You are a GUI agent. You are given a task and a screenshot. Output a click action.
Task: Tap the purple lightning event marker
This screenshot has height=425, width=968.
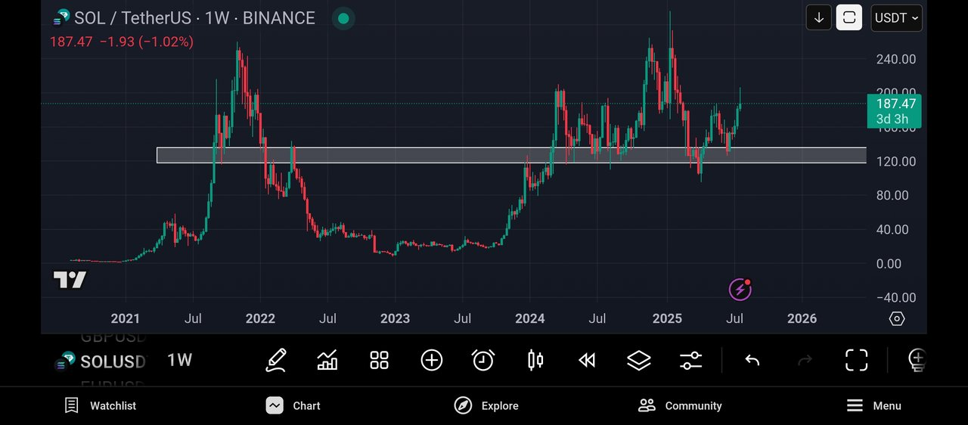(x=740, y=289)
